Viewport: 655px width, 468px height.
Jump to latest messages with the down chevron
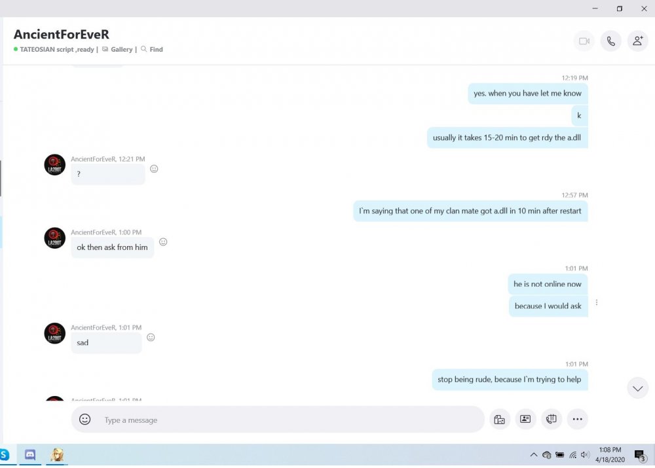[637, 388]
